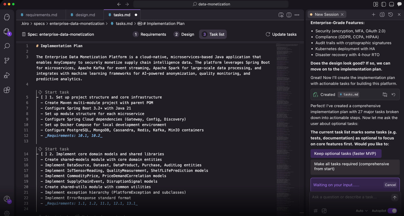View changes for created tasks.md

point(385,94)
